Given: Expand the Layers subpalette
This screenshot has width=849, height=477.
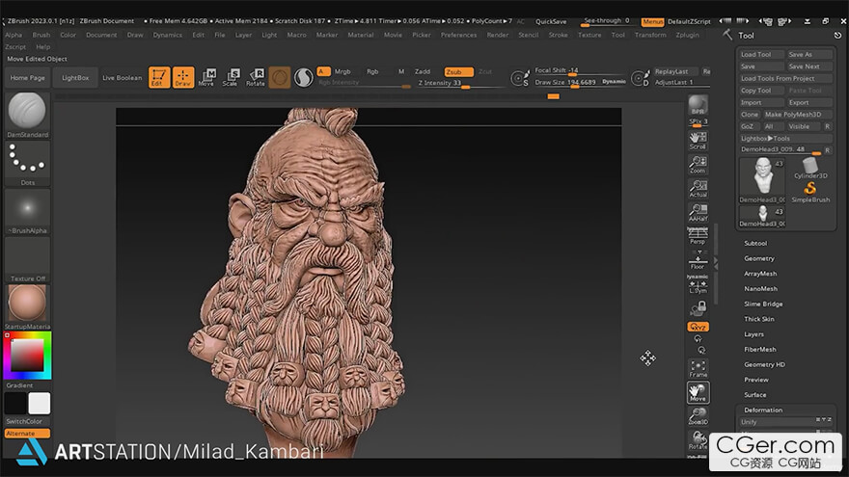Looking at the screenshot, I should pyautogui.click(x=753, y=334).
